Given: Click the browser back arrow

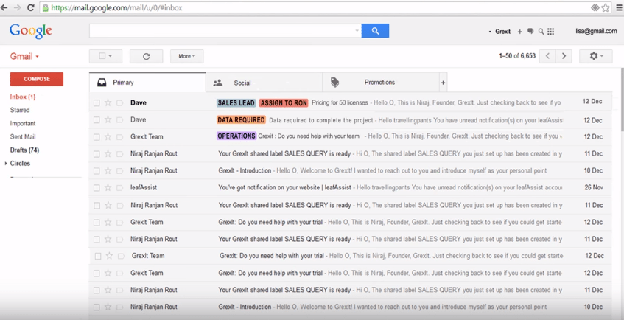Looking at the screenshot, I should (4, 7).
